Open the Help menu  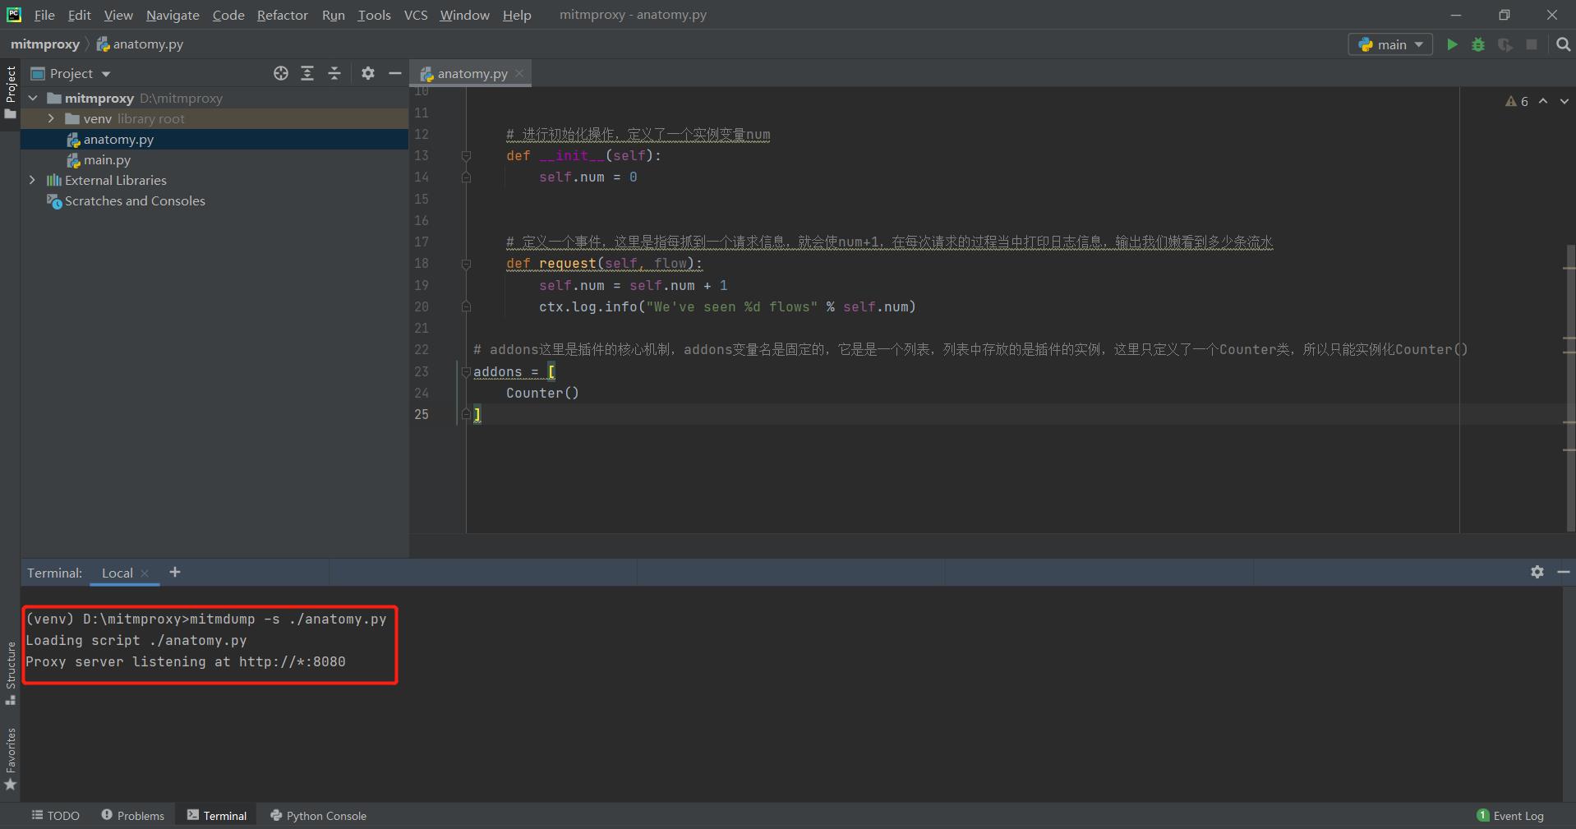(x=517, y=15)
